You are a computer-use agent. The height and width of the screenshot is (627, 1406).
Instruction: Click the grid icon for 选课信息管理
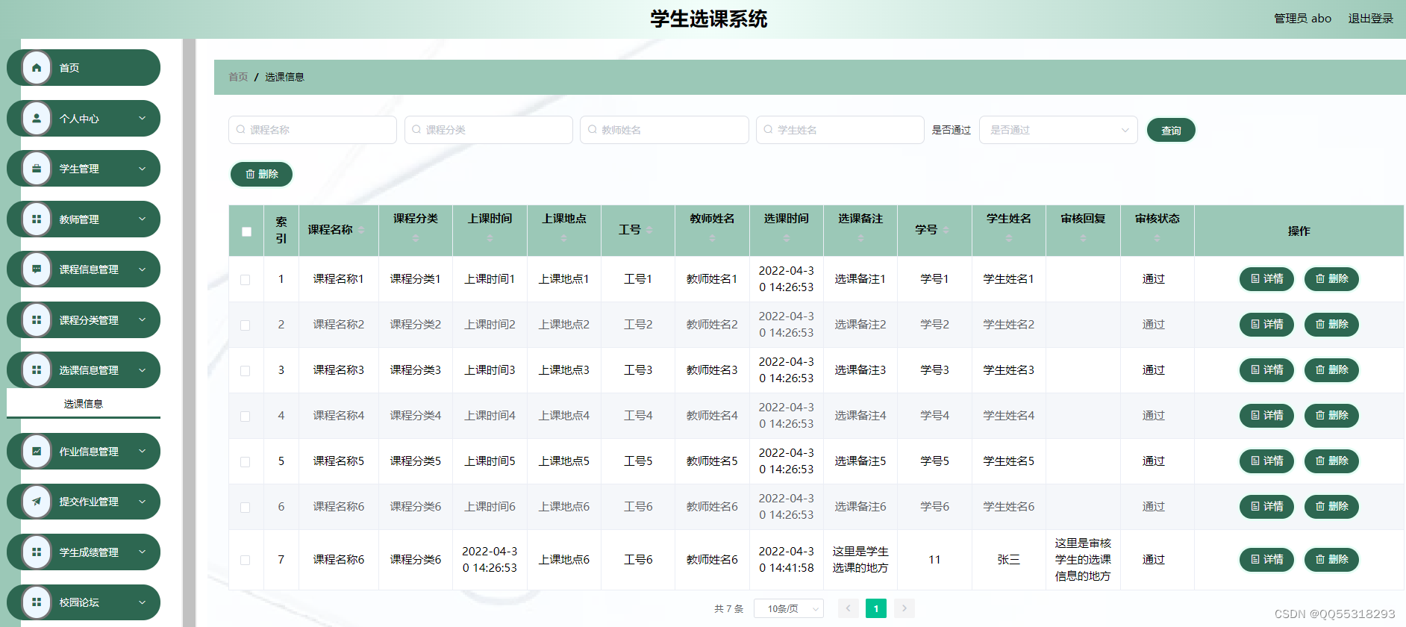tap(37, 369)
